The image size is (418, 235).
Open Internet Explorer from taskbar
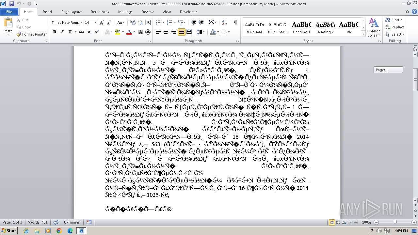tap(26, 231)
